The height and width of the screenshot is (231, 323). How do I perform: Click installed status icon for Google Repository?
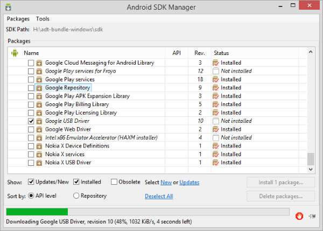(x=216, y=88)
